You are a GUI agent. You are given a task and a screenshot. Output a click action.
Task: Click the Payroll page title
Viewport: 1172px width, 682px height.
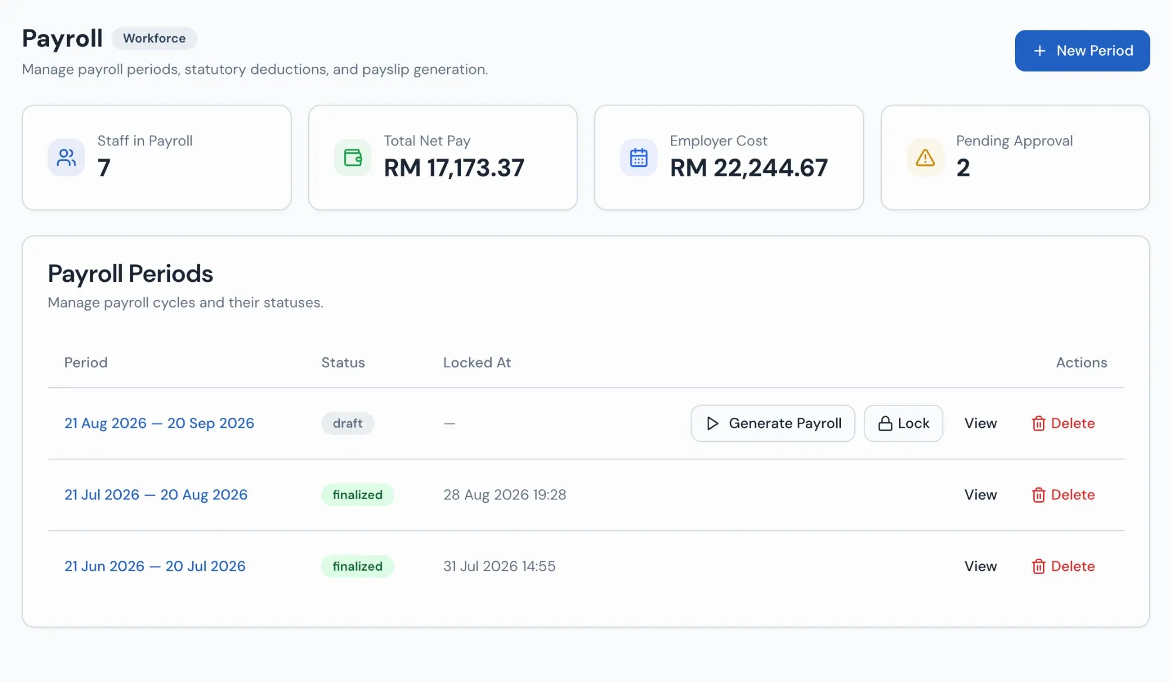[x=62, y=39]
